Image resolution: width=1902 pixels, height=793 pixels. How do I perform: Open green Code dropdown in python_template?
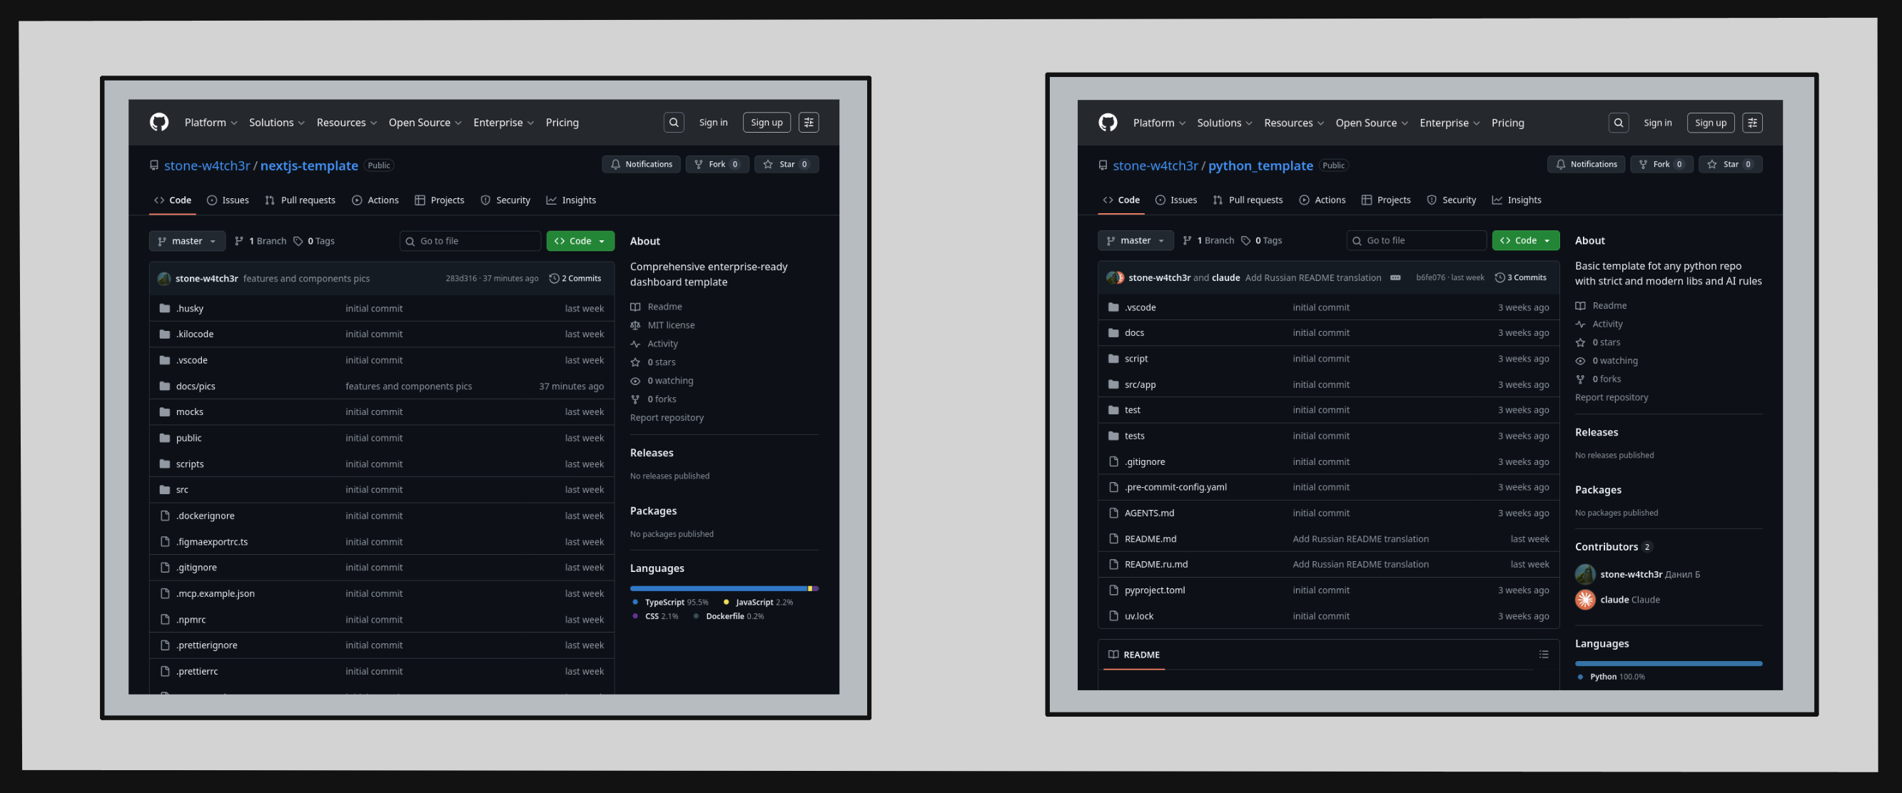[x=1525, y=240]
